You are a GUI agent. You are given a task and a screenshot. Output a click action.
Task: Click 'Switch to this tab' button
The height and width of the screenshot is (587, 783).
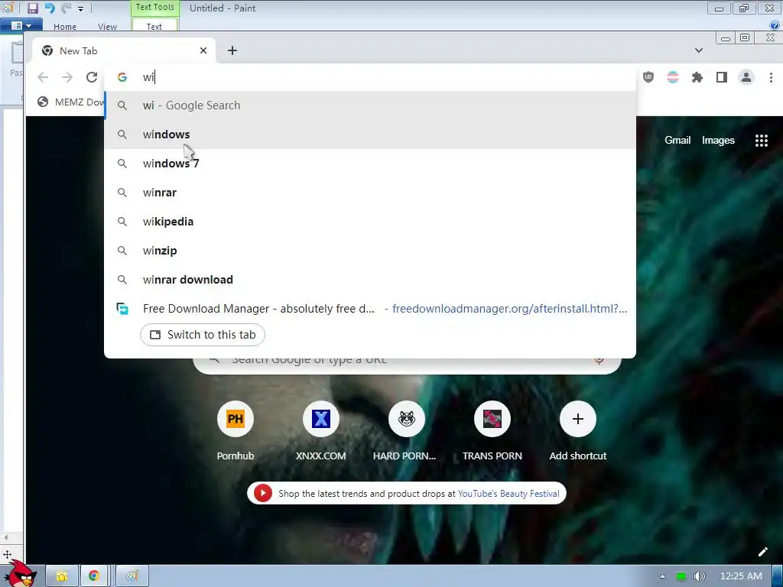pos(202,335)
